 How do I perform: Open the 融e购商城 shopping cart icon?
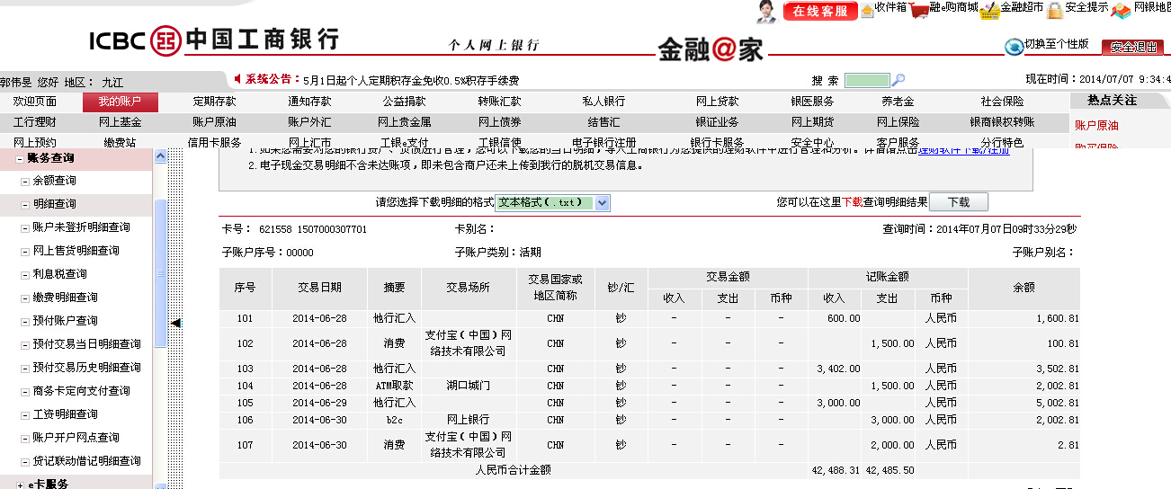click(x=918, y=11)
